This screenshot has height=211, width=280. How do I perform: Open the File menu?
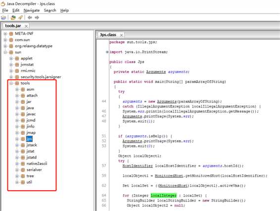pyautogui.click(x=5, y=10)
